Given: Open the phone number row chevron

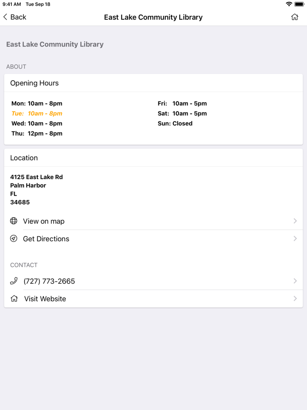Looking at the screenshot, I should (x=295, y=281).
